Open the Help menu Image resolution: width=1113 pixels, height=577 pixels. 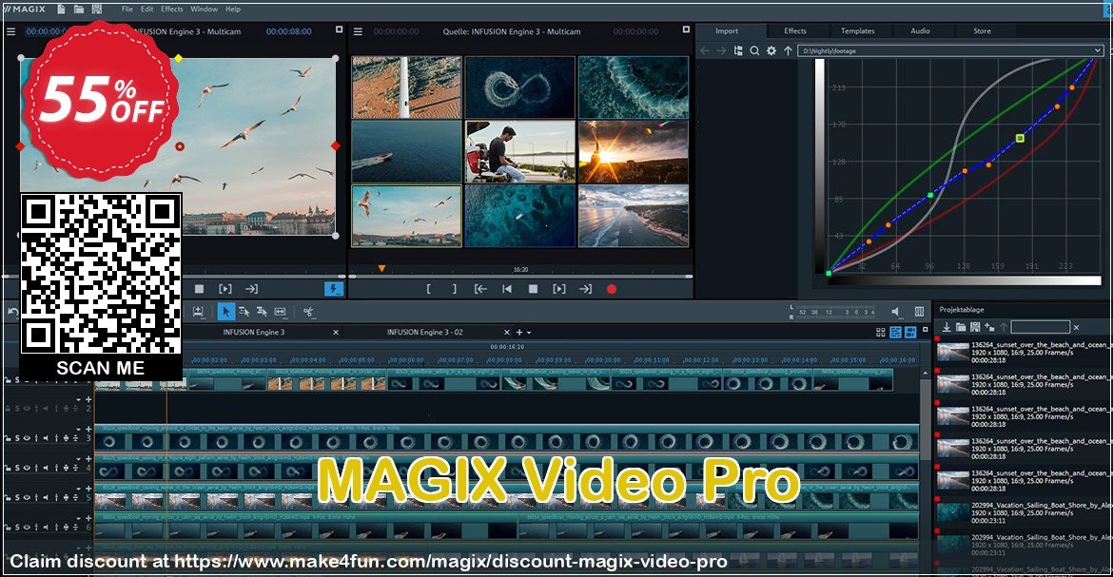pyautogui.click(x=233, y=10)
